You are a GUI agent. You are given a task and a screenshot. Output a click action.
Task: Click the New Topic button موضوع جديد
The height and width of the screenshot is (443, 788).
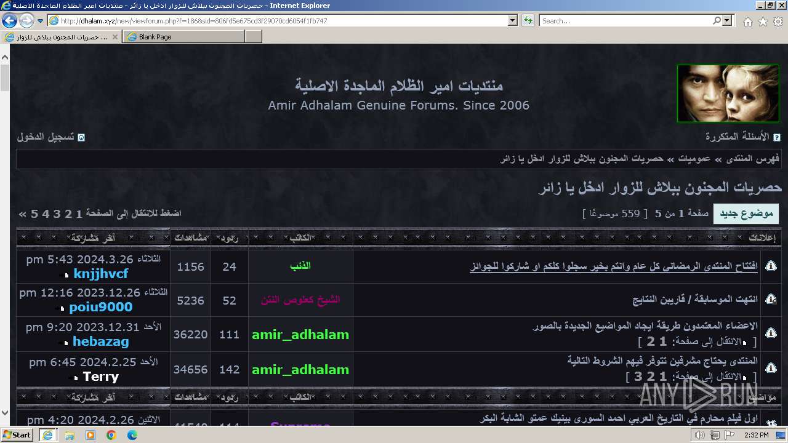[x=746, y=214]
